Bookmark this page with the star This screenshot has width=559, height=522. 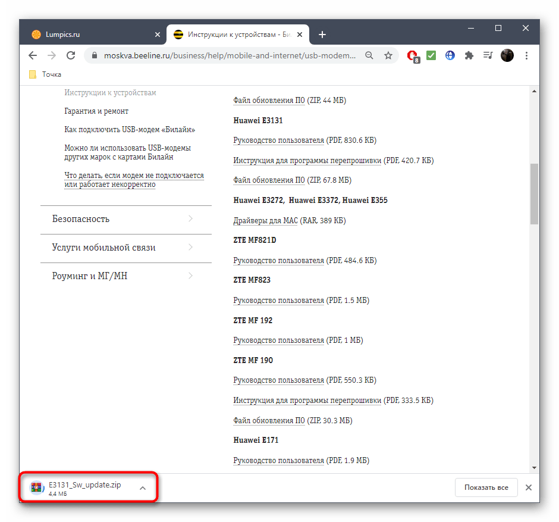coord(388,56)
